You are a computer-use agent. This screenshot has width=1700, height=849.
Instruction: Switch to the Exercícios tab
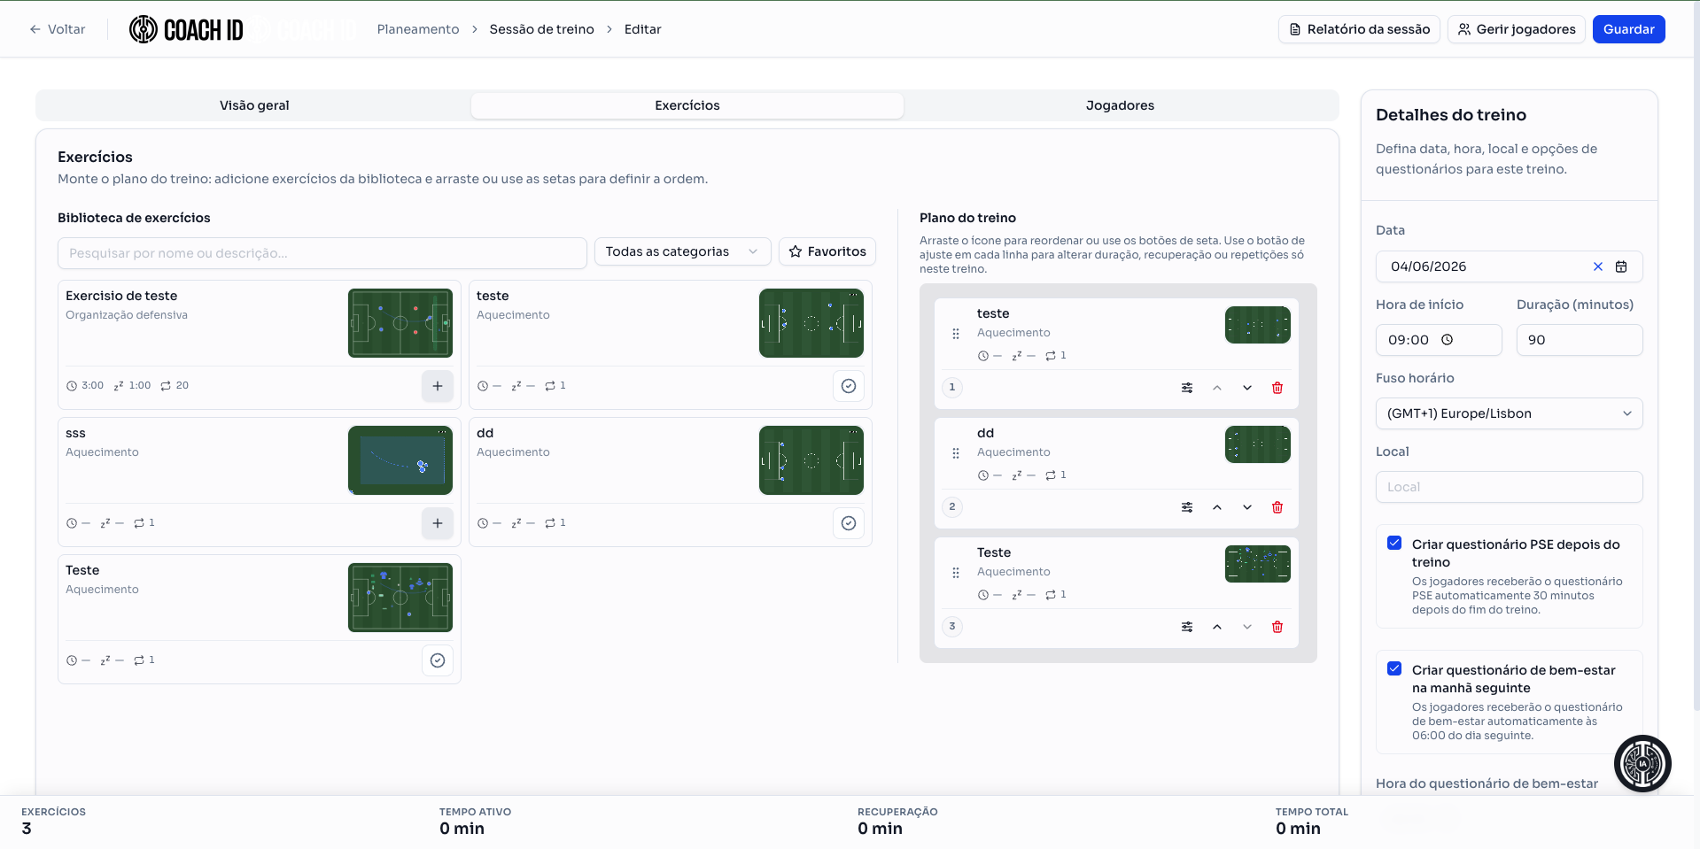(687, 105)
